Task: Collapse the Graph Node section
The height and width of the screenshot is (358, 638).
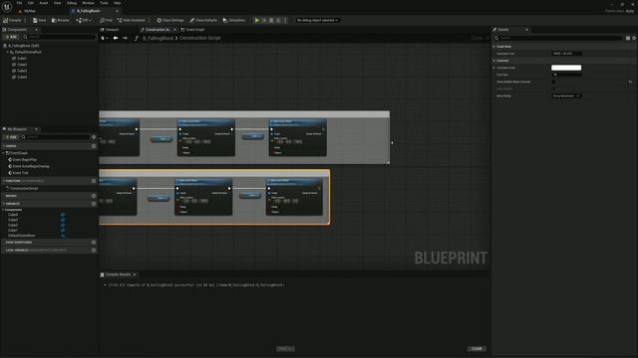Action: pos(494,47)
